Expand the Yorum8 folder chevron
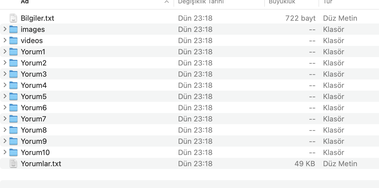The image size is (379, 188). (5, 130)
